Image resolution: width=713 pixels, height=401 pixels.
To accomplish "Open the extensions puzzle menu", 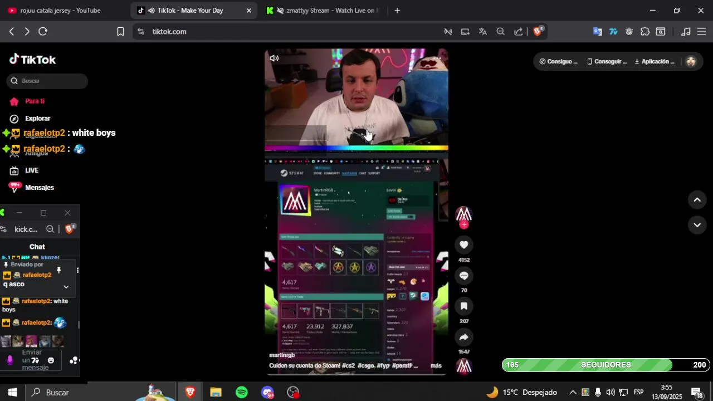I will (x=645, y=32).
